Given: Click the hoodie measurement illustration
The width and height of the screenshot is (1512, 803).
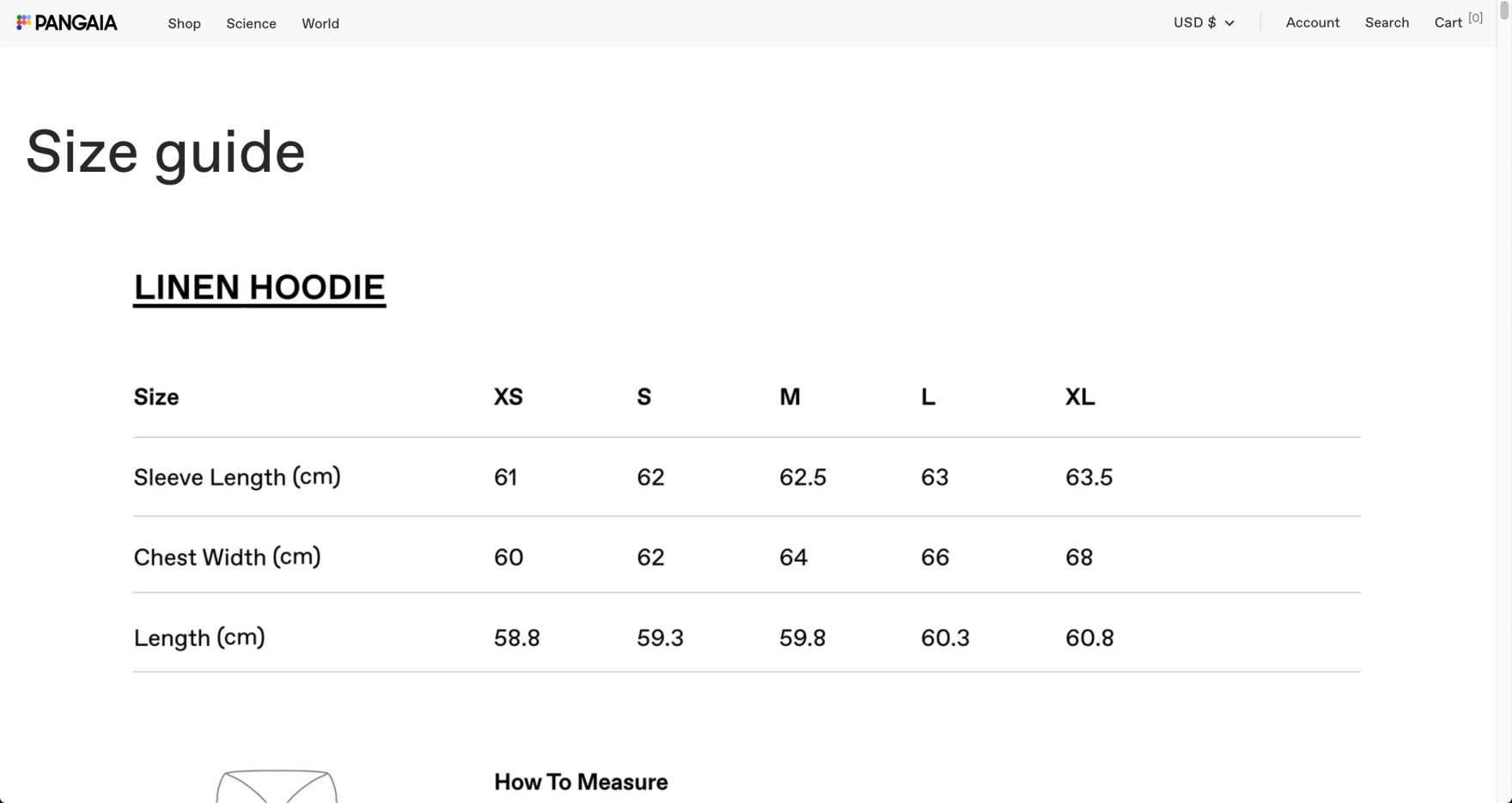Looking at the screenshot, I should point(277,786).
